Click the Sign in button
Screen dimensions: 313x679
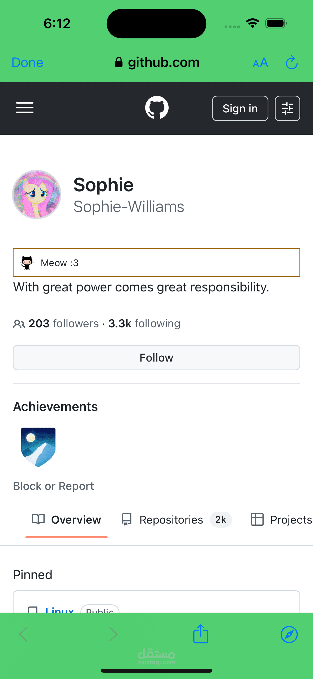point(240,108)
